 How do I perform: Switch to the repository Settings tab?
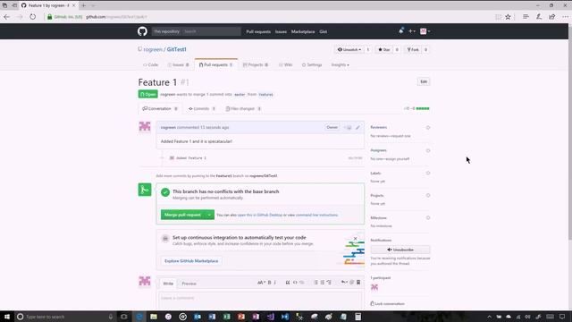312,65
